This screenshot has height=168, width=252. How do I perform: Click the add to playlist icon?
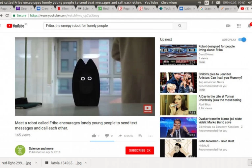coord(140,136)
